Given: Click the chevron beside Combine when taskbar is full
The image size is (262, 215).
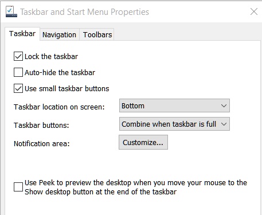Looking at the screenshot, I should (x=224, y=124).
